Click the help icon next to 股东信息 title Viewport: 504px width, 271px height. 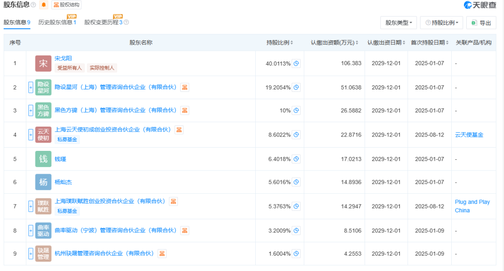coord(33,5)
